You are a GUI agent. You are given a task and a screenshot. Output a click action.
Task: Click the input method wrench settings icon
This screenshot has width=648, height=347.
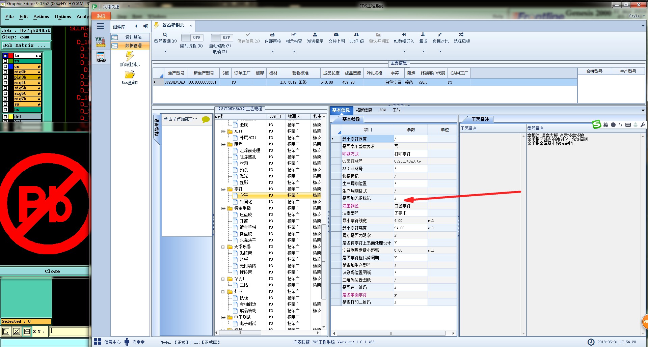[x=643, y=125]
